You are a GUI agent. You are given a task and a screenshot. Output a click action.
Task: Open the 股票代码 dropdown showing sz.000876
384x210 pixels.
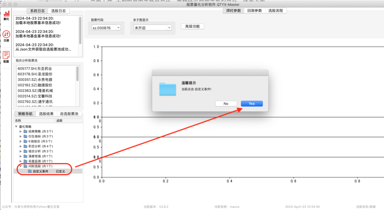[106, 27]
